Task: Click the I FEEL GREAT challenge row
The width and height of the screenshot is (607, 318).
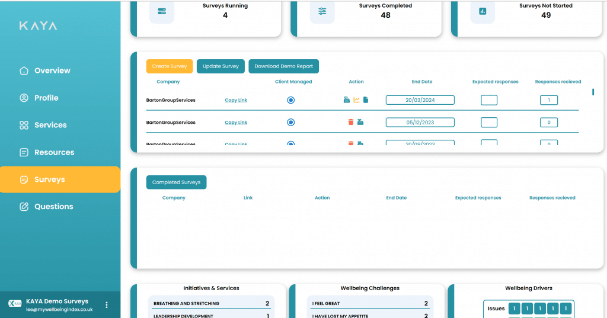Action: click(x=370, y=303)
